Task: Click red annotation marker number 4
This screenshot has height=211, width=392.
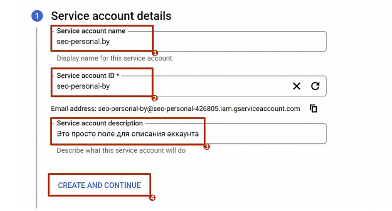Action: pos(152,198)
